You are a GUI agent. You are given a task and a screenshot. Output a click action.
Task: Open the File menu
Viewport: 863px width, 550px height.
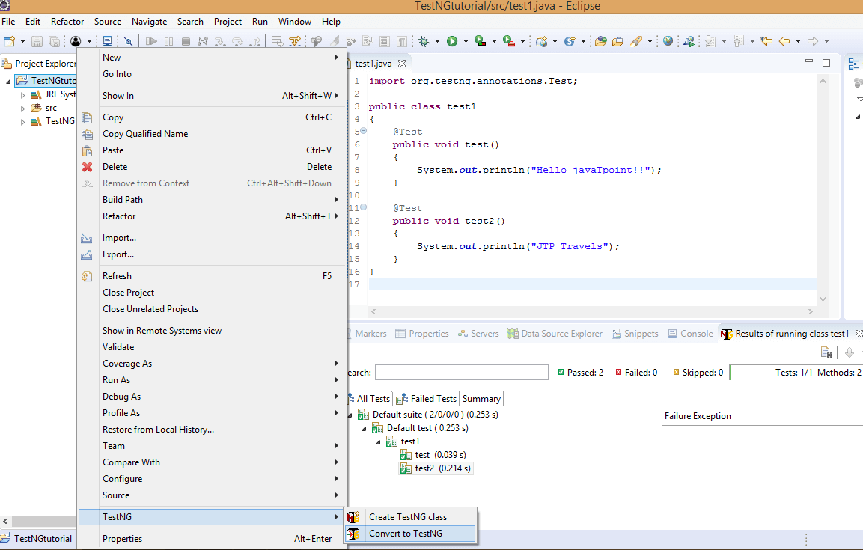coord(8,22)
